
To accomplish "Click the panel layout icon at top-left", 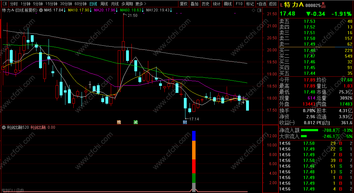I will click(5, 4).
